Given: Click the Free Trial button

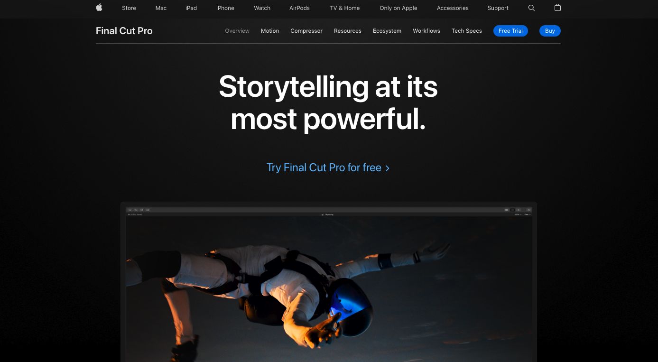Looking at the screenshot, I should click(x=510, y=31).
